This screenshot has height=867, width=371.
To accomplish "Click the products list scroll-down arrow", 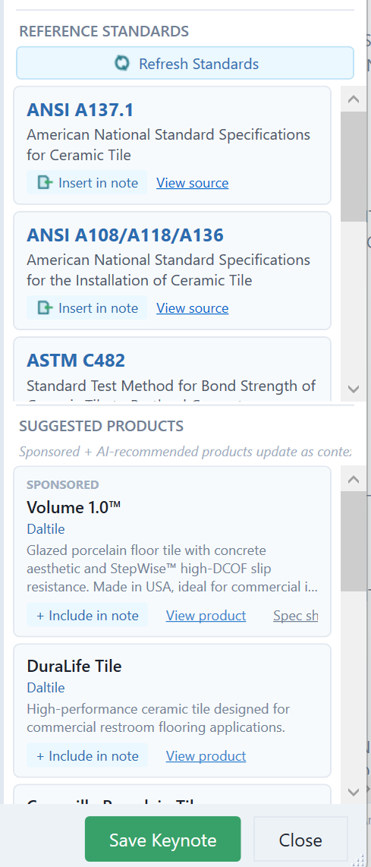I will click(354, 792).
